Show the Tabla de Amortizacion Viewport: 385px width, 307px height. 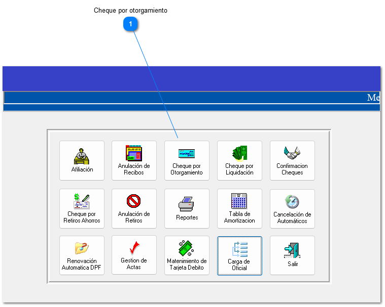[x=239, y=208]
